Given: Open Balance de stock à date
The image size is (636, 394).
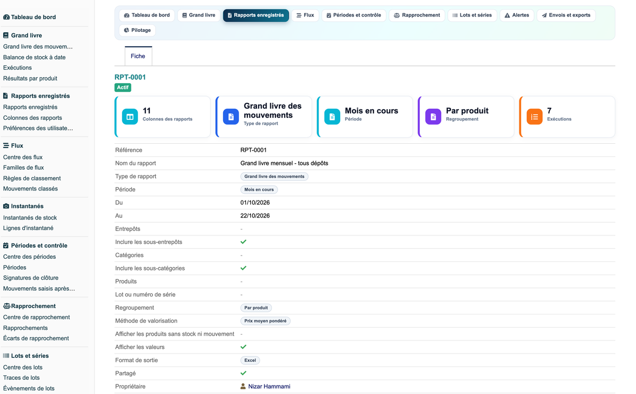Looking at the screenshot, I should pyautogui.click(x=34, y=57).
